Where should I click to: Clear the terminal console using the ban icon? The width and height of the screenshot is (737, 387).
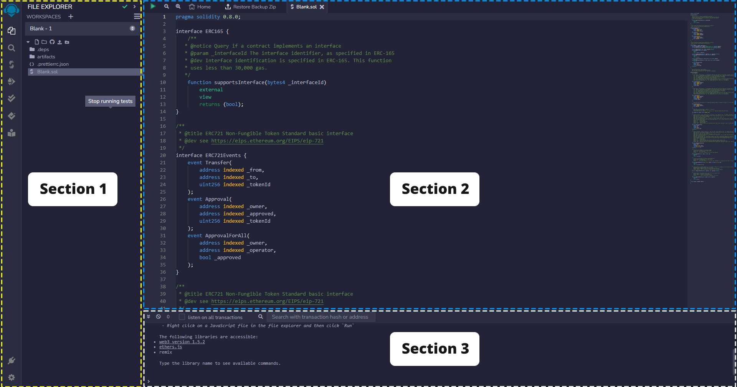[159, 317]
